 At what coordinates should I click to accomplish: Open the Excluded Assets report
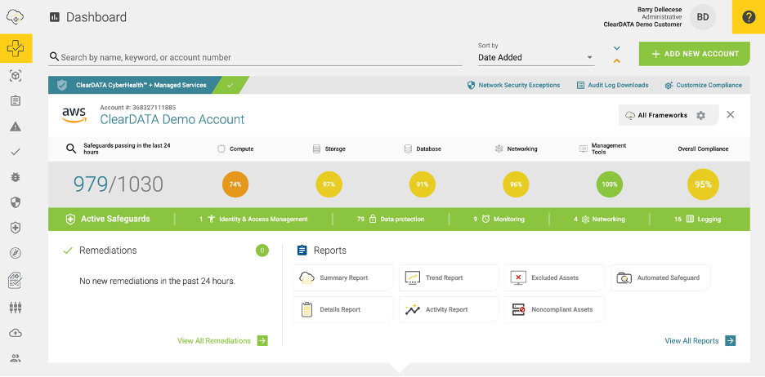(x=555, y=277)
